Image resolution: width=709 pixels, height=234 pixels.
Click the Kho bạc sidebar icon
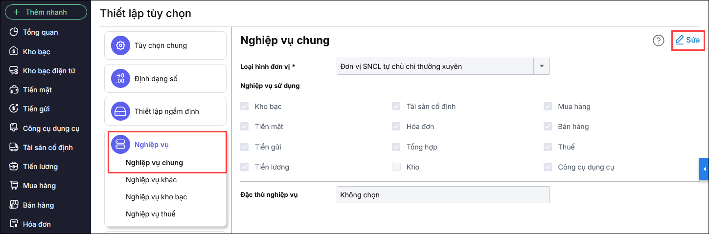pos(14,51)
